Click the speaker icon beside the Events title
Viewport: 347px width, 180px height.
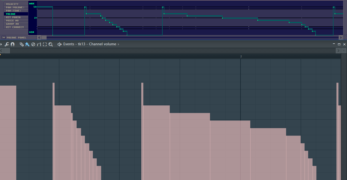[59, 44]
